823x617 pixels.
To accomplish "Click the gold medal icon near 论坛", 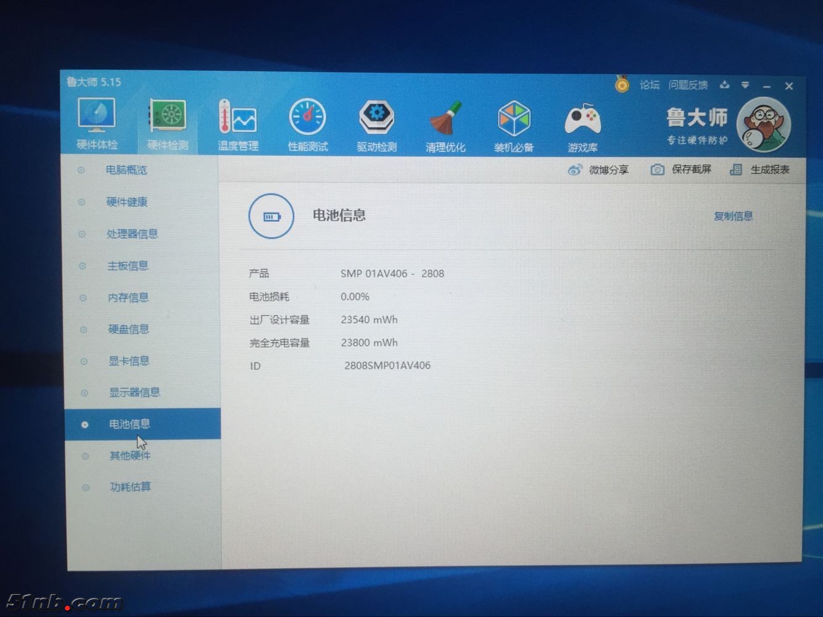I will 621,85.
